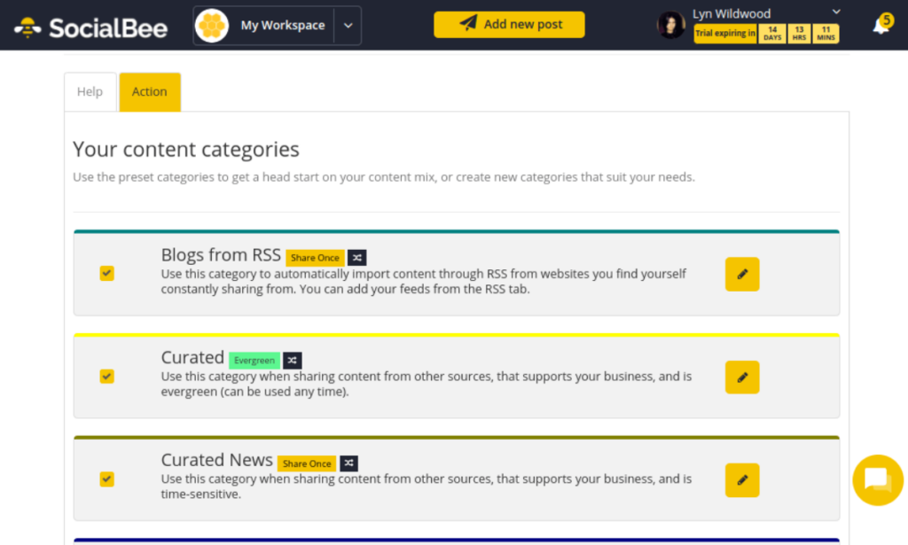Viewport: 908px width, 545px height.
Task: Click the SocialBee wordmark text
Action: [x=108, y=27]
